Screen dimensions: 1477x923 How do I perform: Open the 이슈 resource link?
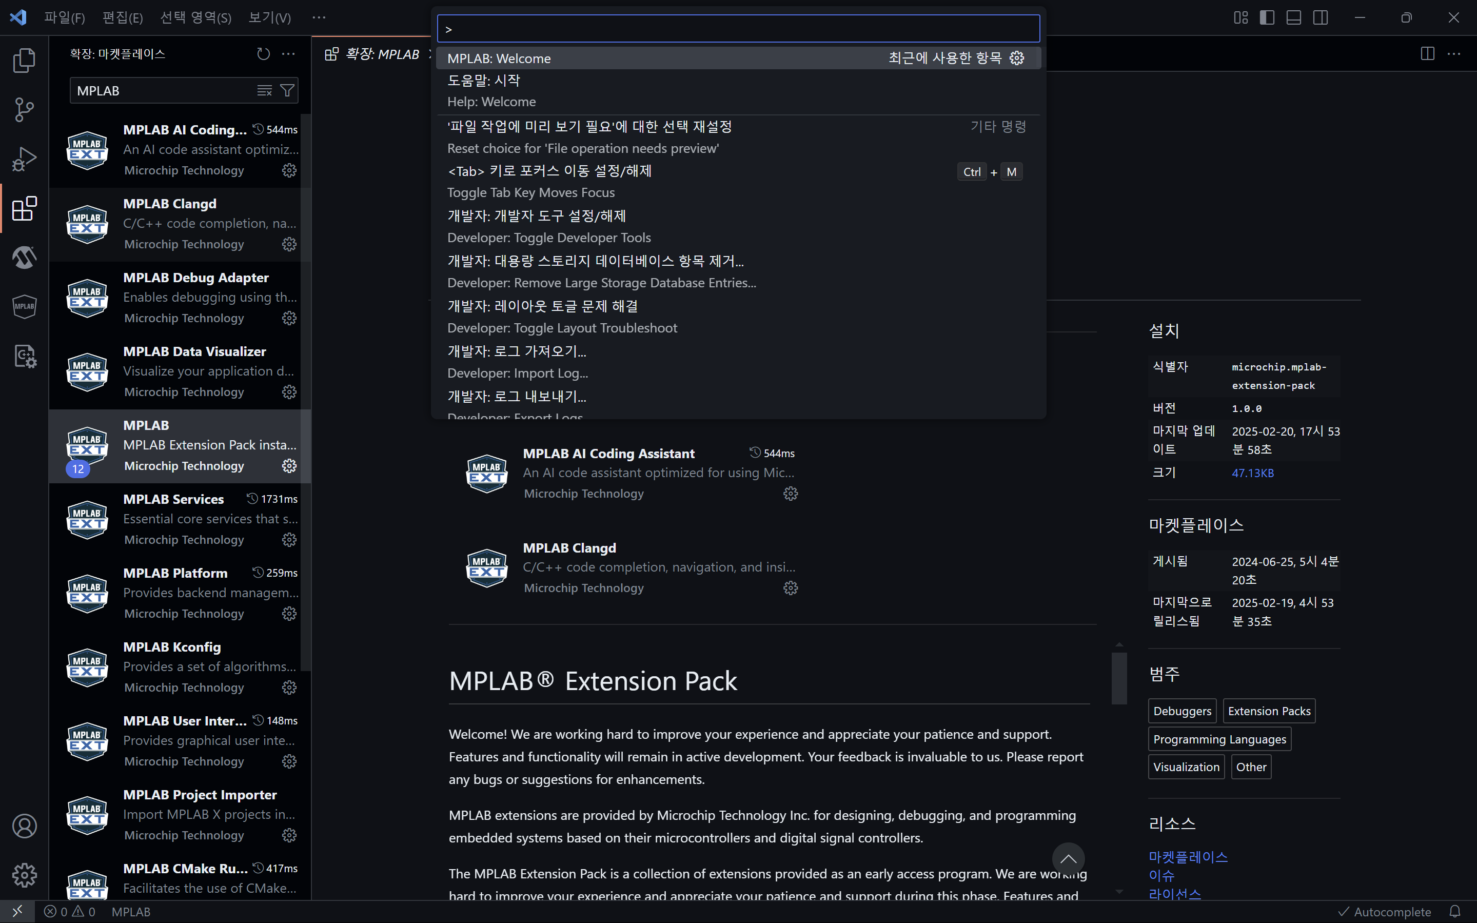[1161, 875]
